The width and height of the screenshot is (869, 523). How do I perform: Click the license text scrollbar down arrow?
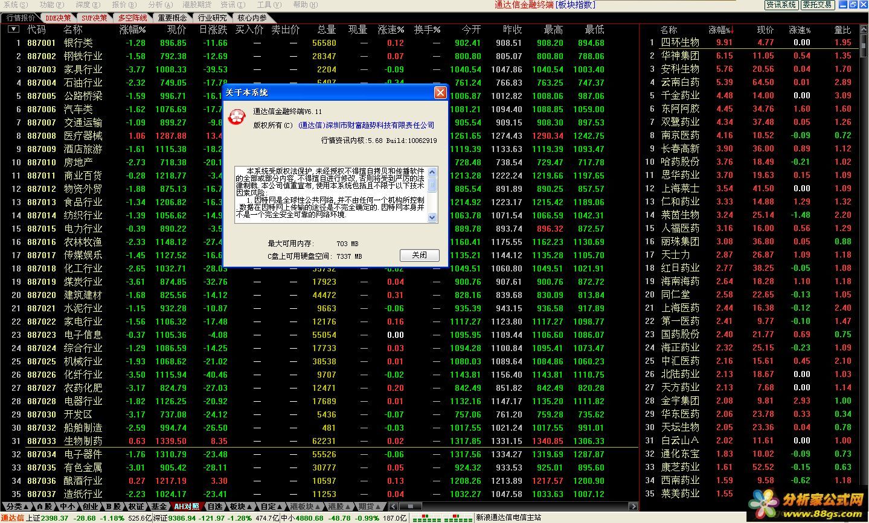(432, 218)
